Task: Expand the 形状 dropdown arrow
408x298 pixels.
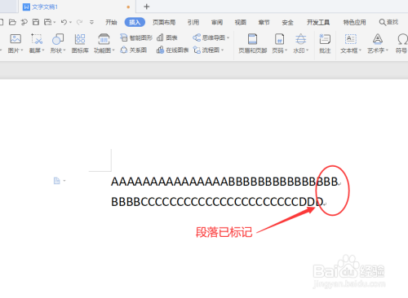Action: click(x=64, y=50)
